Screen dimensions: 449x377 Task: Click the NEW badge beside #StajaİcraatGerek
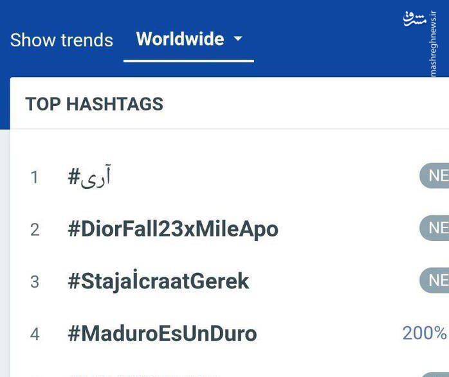click(435, 280)
